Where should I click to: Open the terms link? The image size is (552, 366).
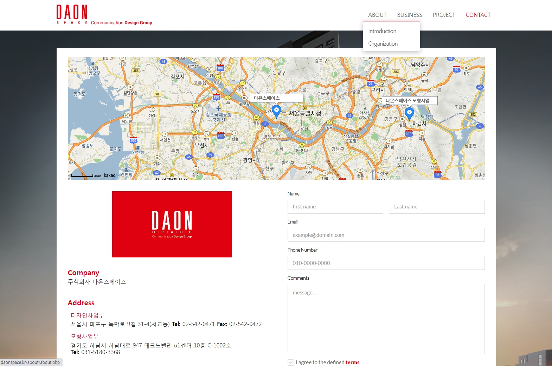[x=352, y=362]
